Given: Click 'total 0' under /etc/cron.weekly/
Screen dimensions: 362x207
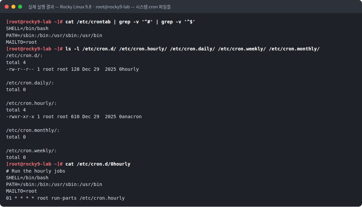Looking at the screenshot, I should click(16, 157).
